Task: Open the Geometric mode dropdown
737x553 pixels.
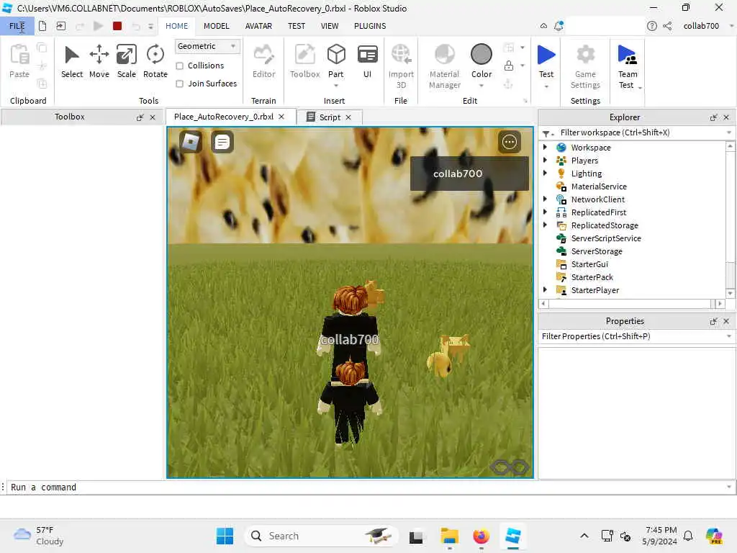Action: pyautogui.click(x=207, y=46)
